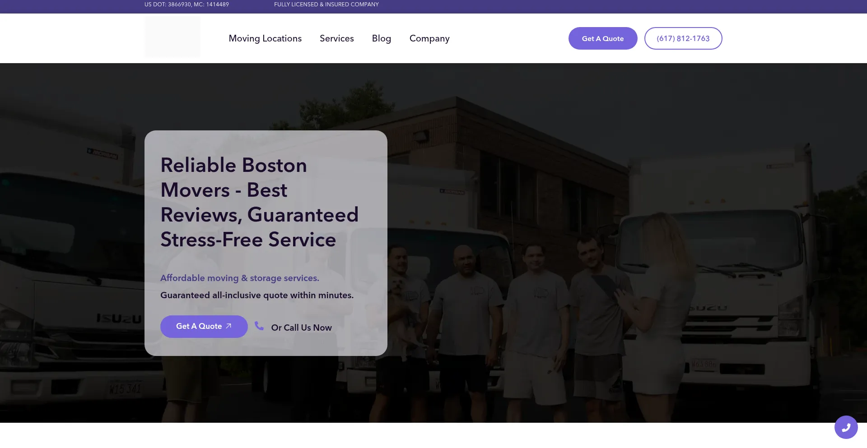Image resolution: width=867 pixels, height=448 pixels.
Task: Click the header Get A Quote button
Action: pyautogui.click(x=603, y=38)
